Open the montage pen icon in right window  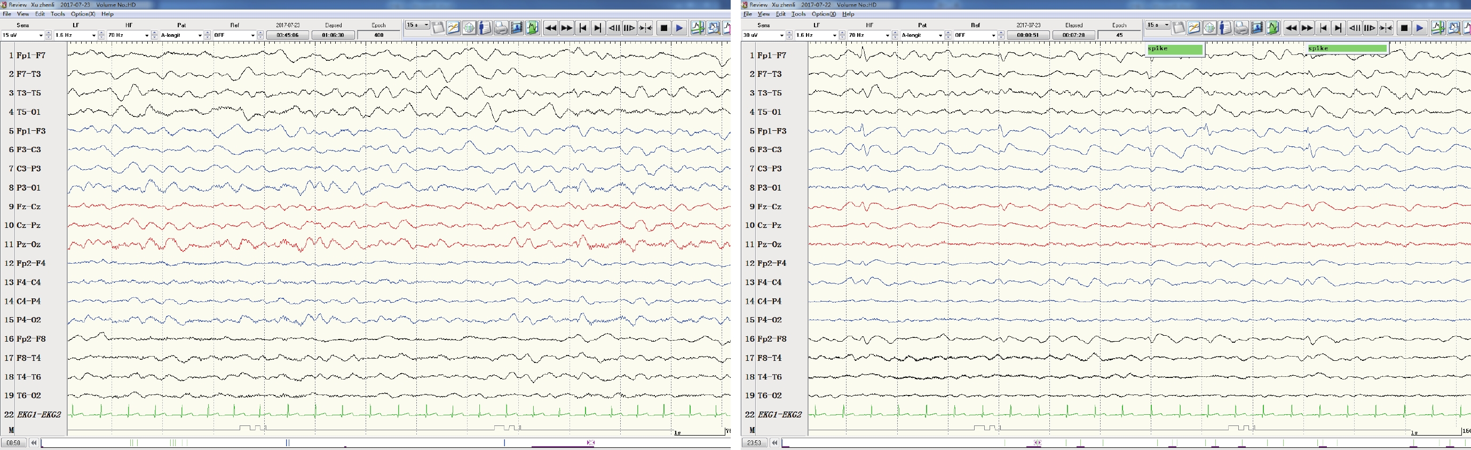click(x=1194, y=27)
